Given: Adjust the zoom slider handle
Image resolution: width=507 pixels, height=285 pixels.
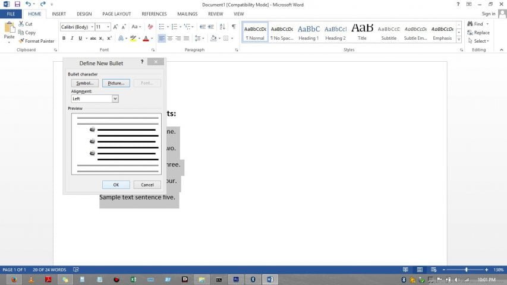Looking at the screenshot, I should 466,270.
